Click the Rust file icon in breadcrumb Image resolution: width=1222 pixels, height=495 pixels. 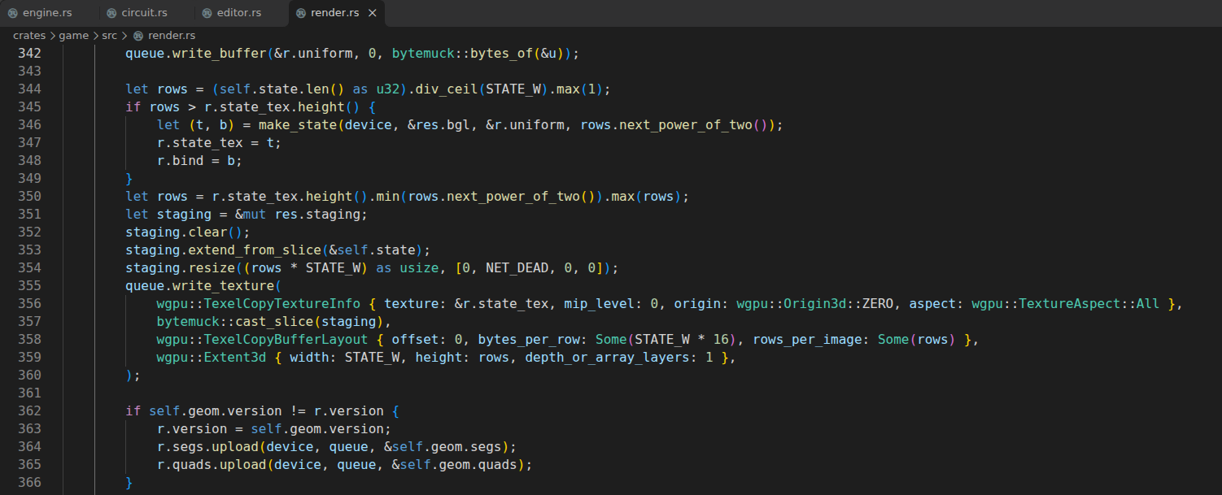tap(138, 36)
